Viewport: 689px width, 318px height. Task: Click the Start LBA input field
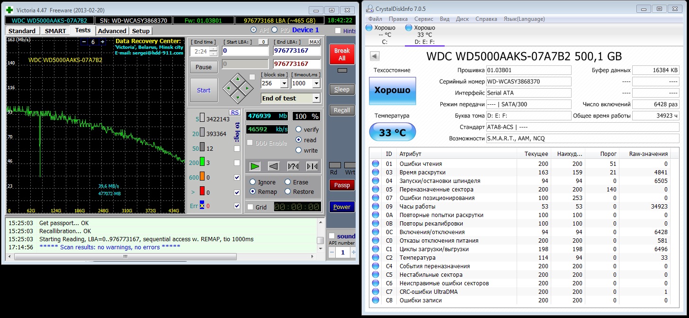245,51
